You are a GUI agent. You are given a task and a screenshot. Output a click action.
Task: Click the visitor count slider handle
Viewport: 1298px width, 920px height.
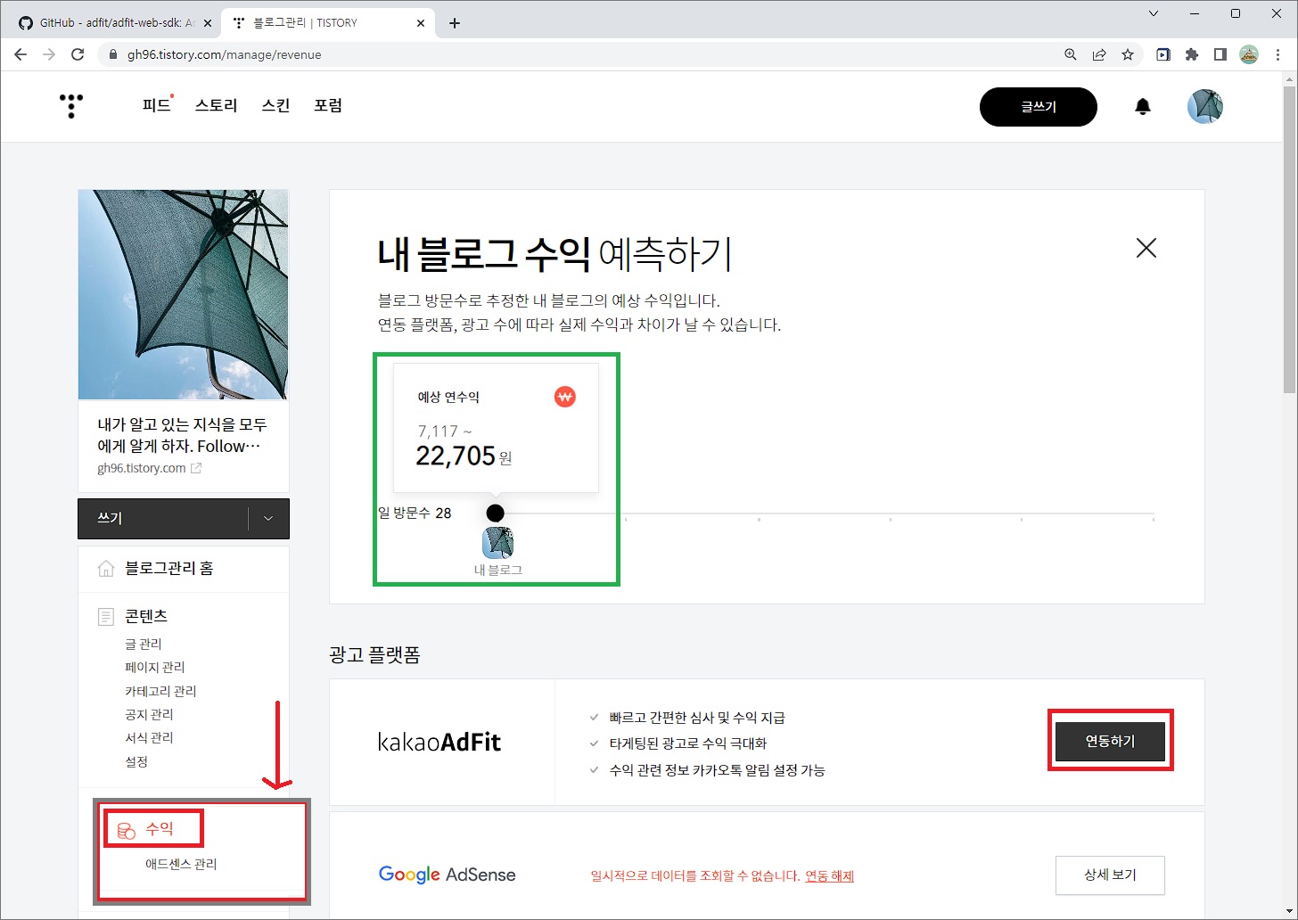[496, 513]
